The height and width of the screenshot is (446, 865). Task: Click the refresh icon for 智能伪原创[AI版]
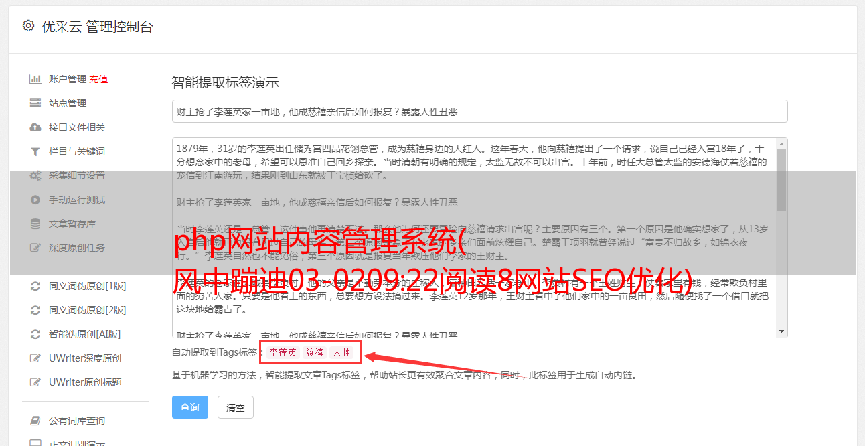[x=35, y=334]
